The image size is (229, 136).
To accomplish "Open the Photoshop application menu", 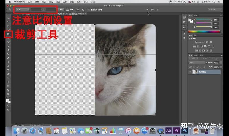I will (19, 2).
